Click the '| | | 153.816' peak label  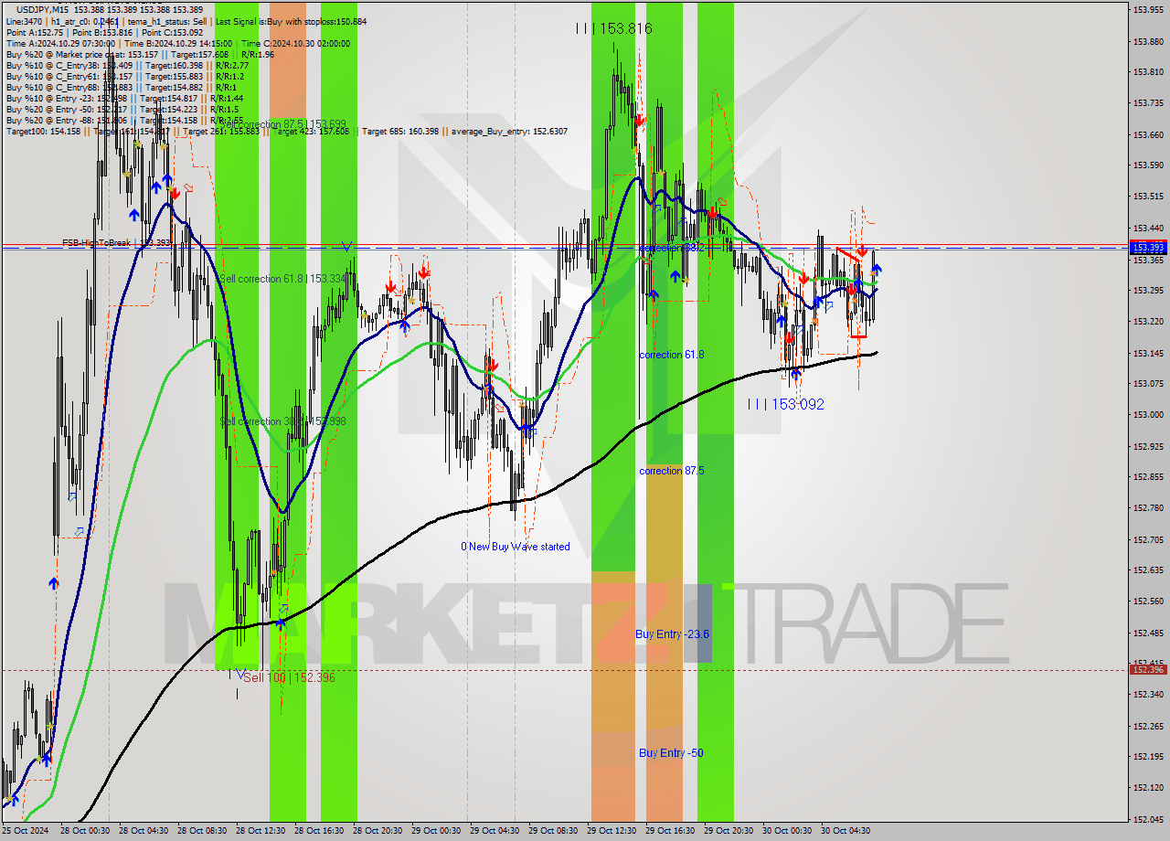(x=614, y=28)
